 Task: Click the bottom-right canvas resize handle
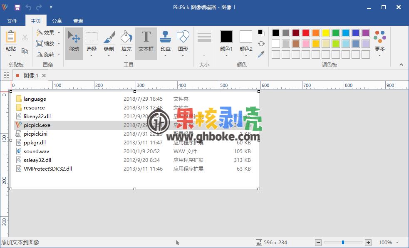tap(259, 189)
